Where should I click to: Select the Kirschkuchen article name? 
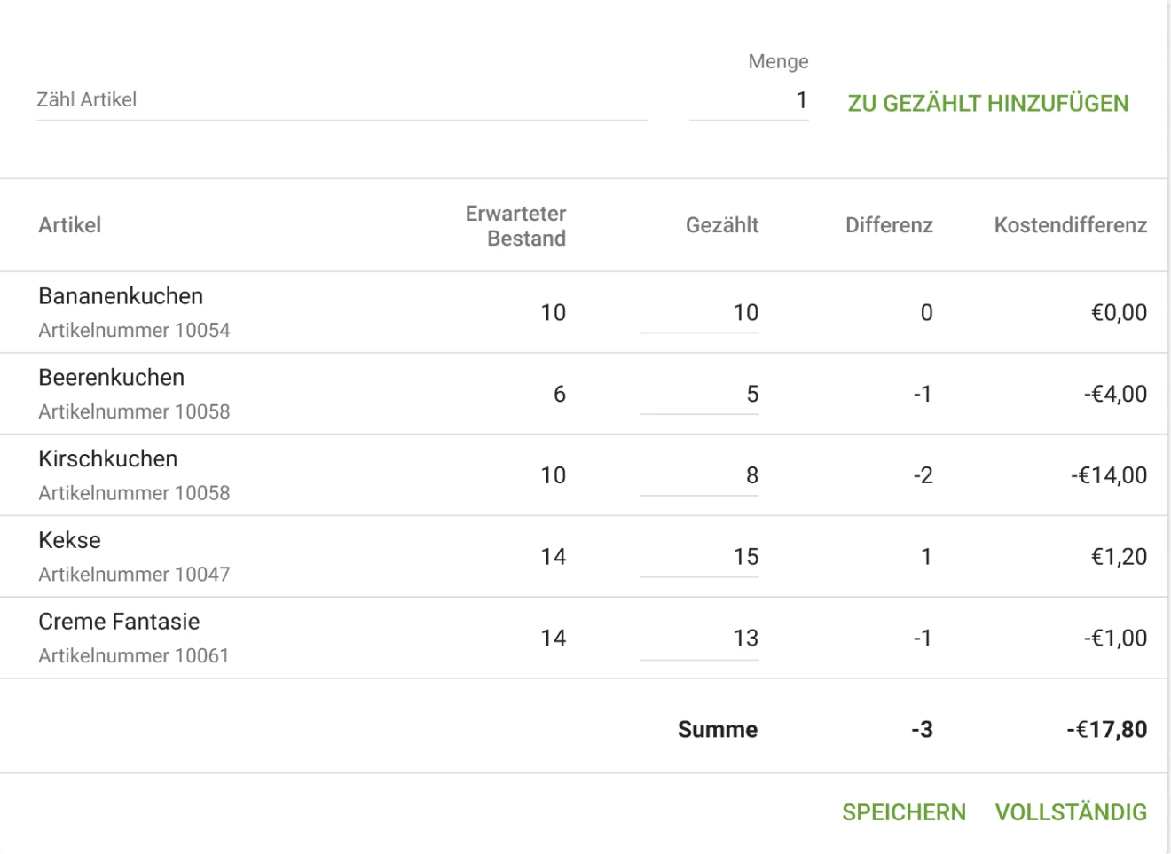tap(108, 459)
